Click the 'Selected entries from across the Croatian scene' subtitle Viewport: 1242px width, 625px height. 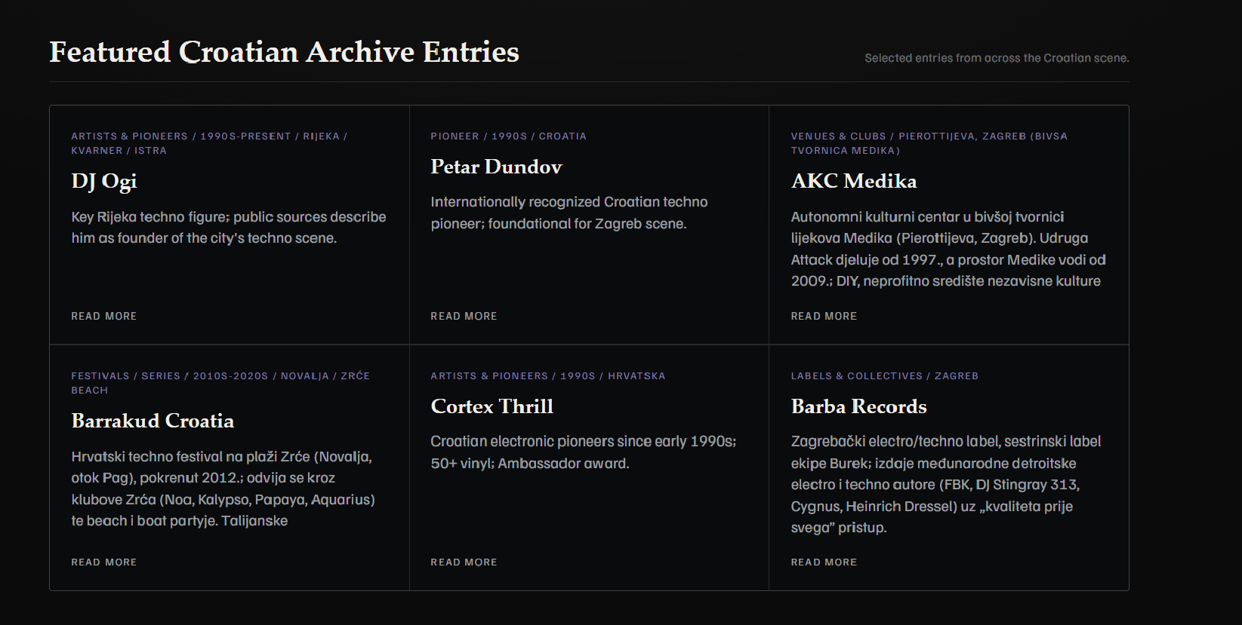(997, 58)
